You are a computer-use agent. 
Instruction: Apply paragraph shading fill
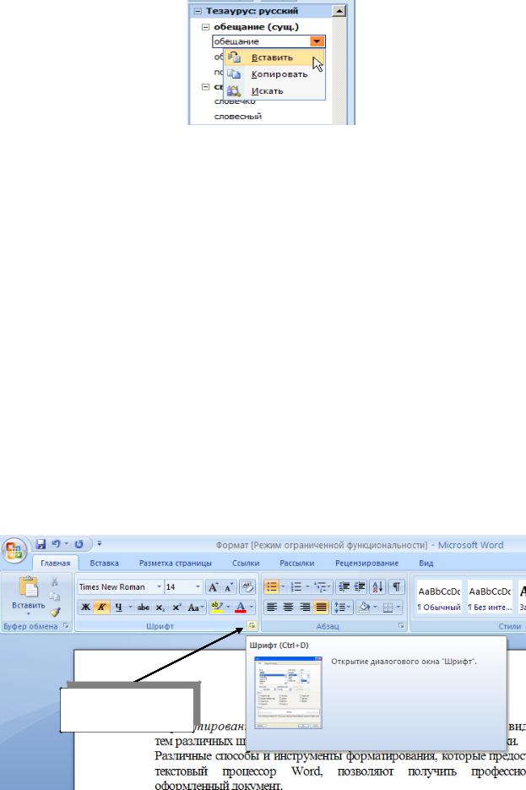click(x=365, y=607)
